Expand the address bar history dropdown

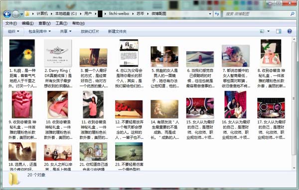(210, 14)
